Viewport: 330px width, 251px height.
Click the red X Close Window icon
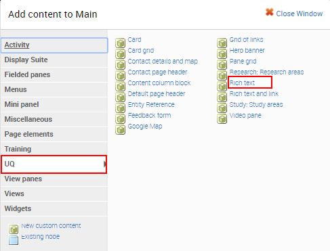[x=270, y=12]
